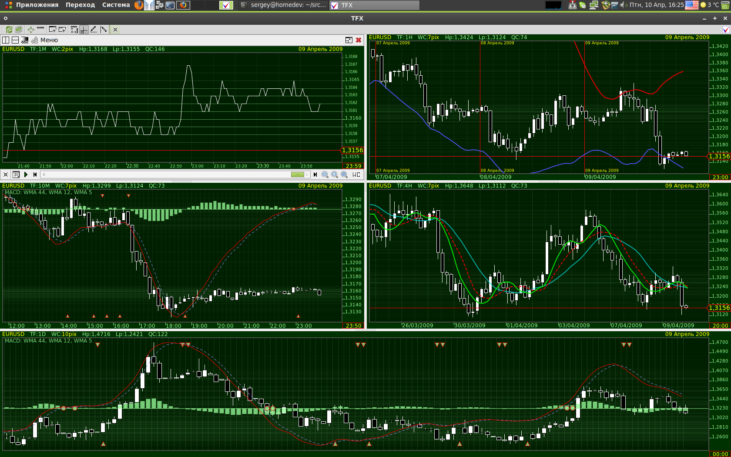Click the add tabbed window icon

coord(63,30)
